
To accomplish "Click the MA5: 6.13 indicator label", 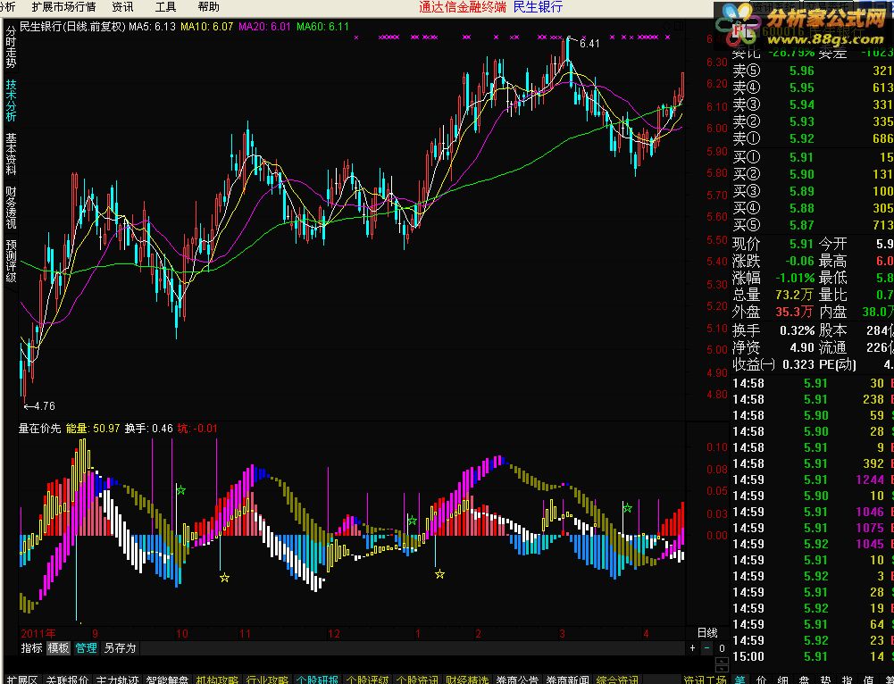I will click(x=152, y=26).
